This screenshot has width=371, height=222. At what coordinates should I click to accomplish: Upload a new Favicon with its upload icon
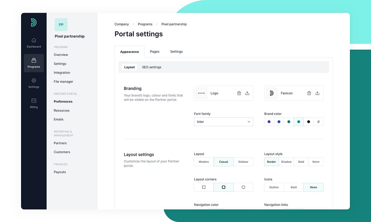(317, 93)
